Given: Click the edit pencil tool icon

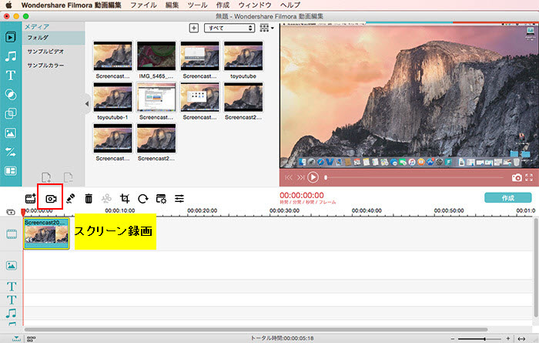Looking at the screenshot, I should 71,199.
